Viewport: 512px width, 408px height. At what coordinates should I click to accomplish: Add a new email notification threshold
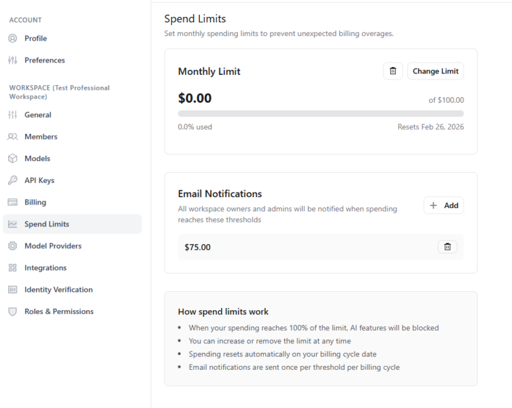pyautogui.click(x=443, y=205)
